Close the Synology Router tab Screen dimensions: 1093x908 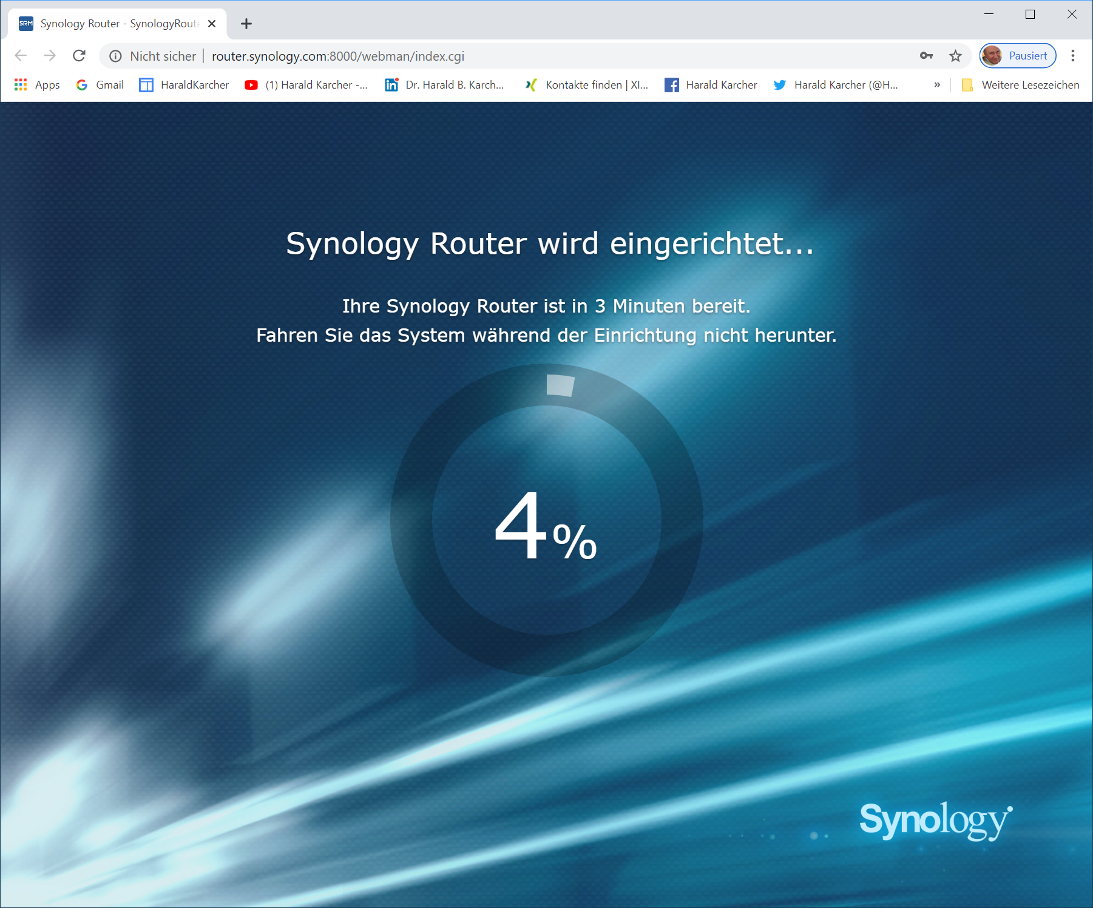click(x=212, y=24)
